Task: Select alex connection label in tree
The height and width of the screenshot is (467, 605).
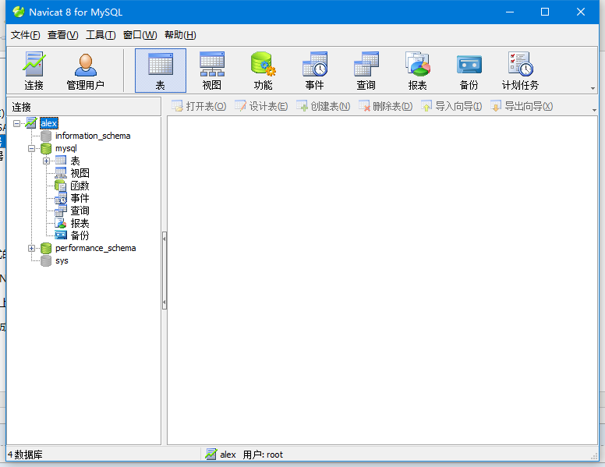Action: point(49,123)
